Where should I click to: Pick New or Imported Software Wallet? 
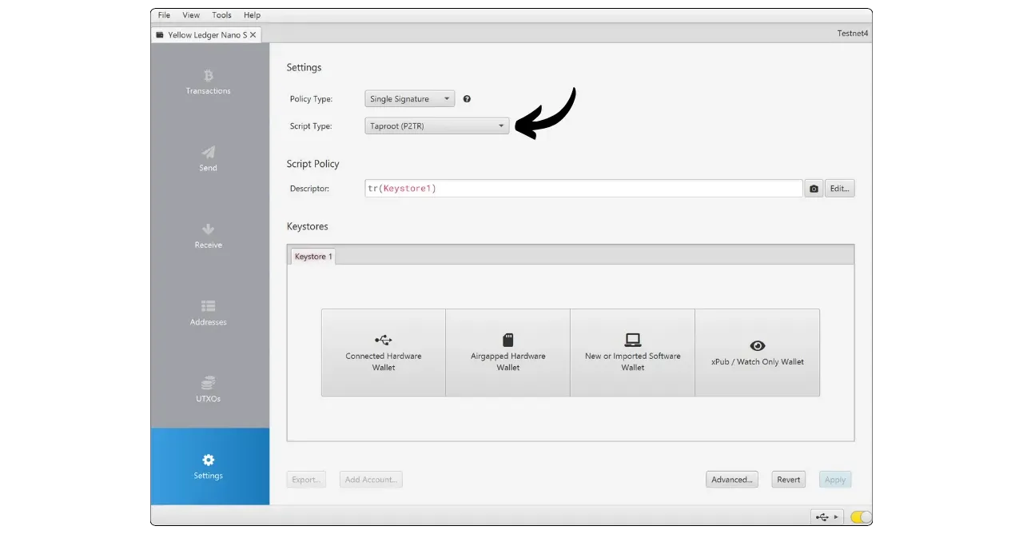632,353
